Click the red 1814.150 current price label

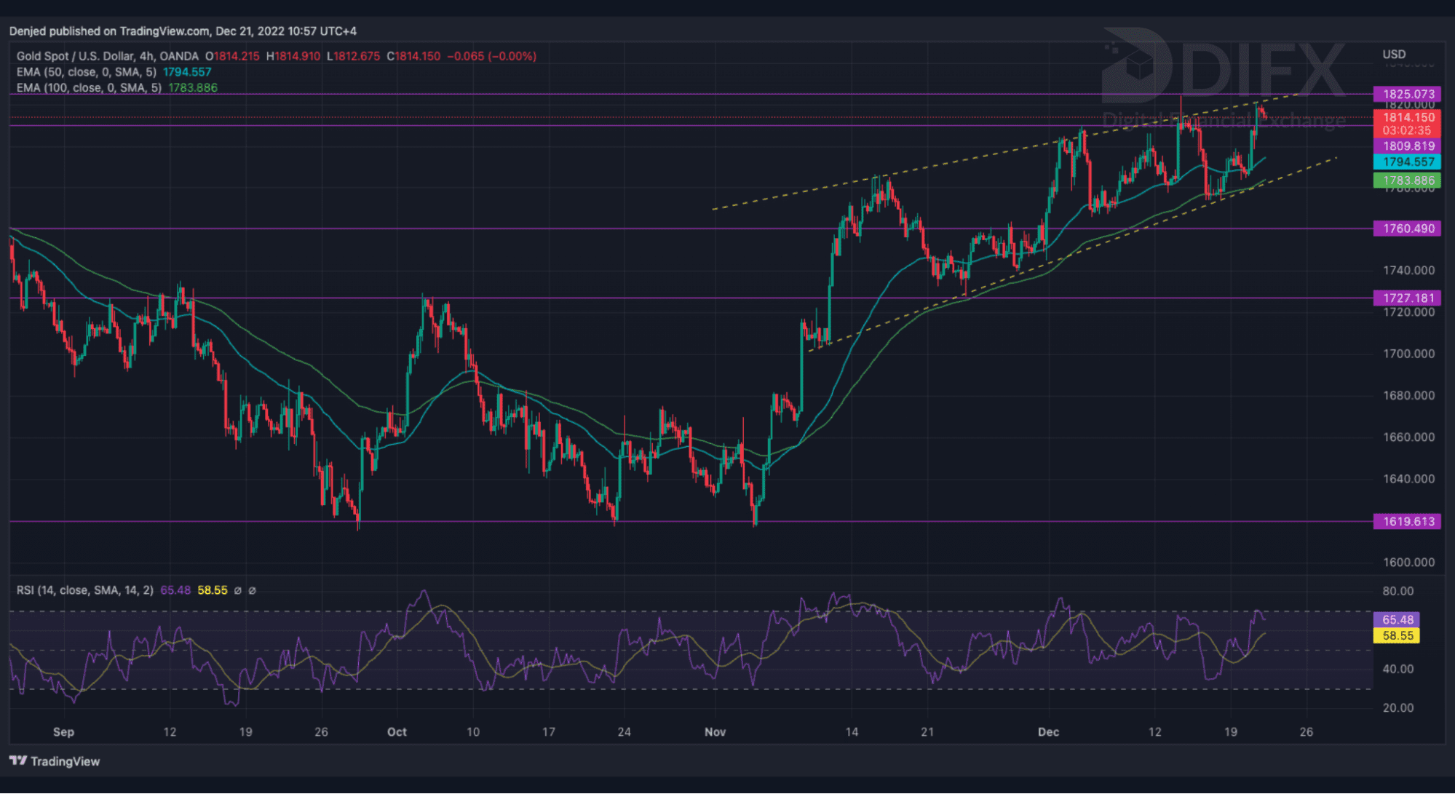click(1407, 117)
